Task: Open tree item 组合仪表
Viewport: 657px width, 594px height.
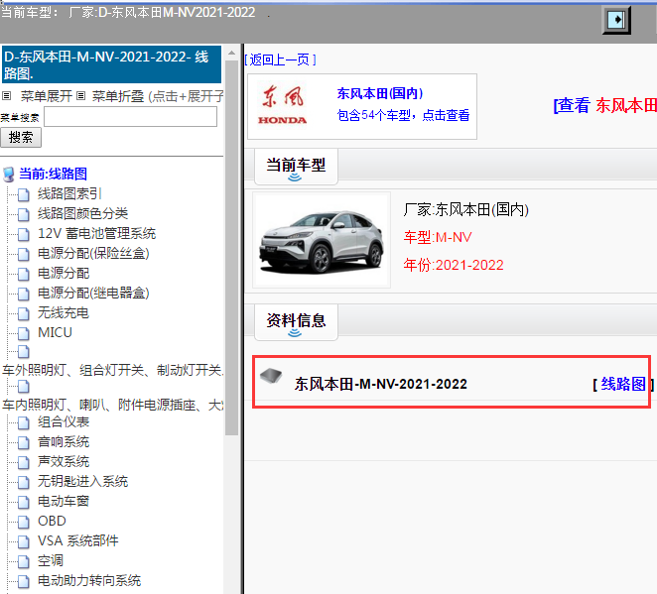Action: point(64,422)
